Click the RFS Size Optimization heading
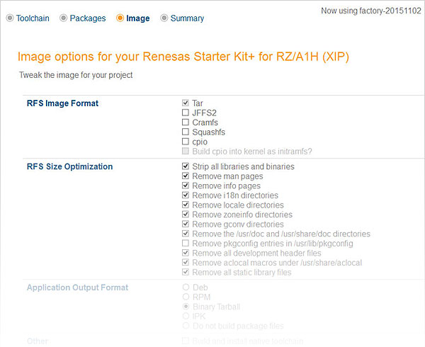This screenshot has width=425, height=347. click(x=69, y=166)
